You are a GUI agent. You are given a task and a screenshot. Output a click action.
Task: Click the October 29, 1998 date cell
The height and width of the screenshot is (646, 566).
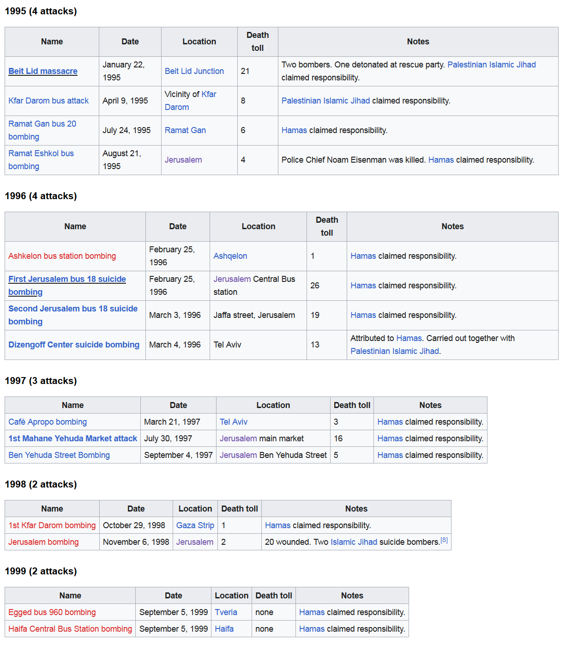136,525
